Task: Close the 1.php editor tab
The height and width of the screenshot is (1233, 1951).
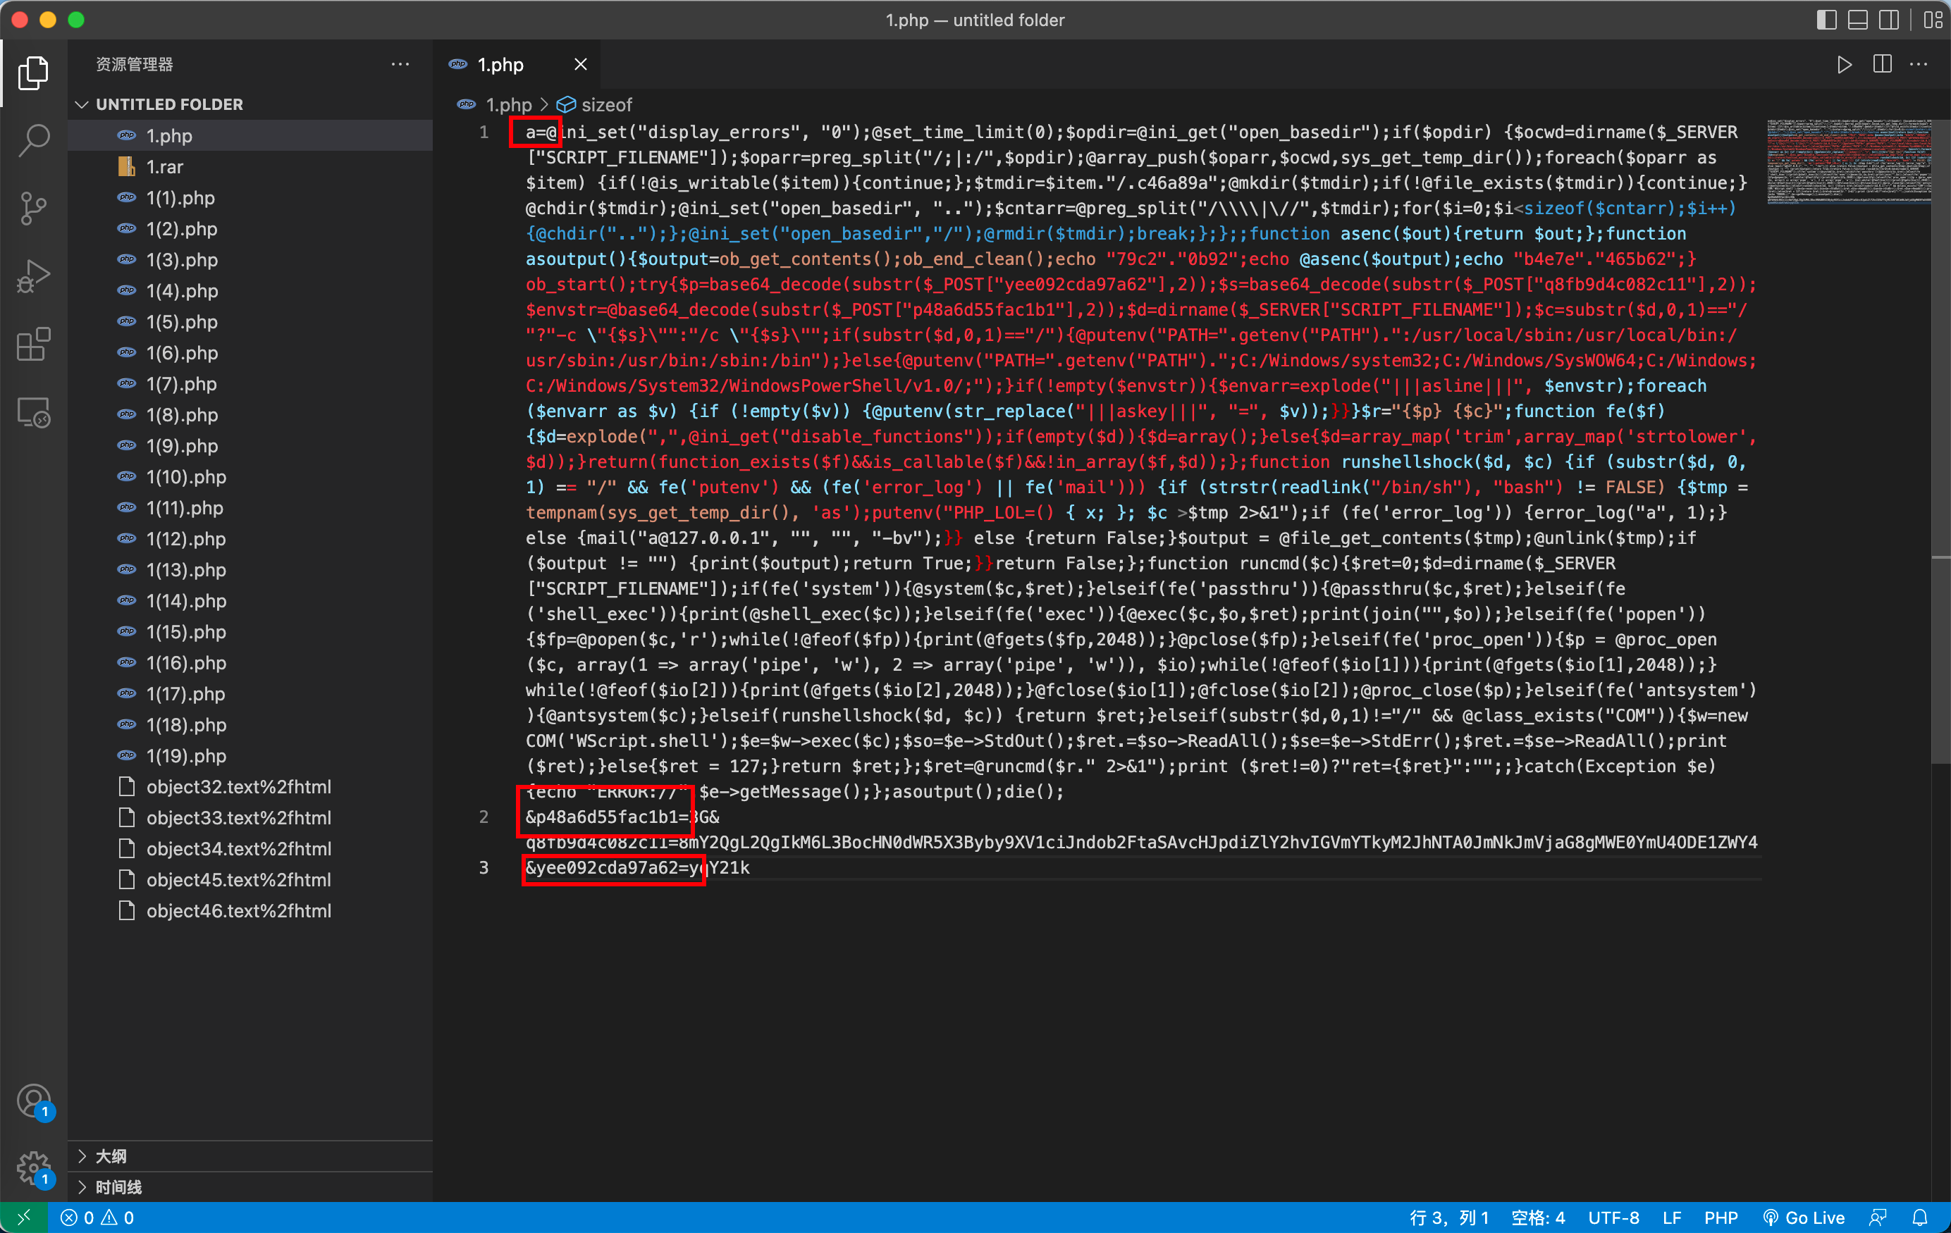Action: point(580,64)
